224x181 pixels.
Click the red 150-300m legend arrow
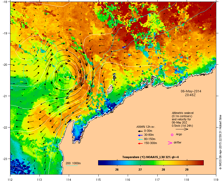click(x=141, y=143)
